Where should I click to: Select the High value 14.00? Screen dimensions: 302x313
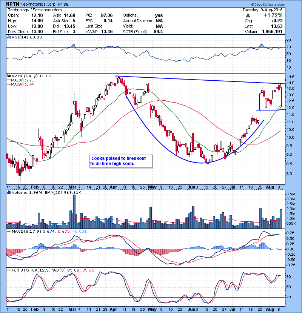pyautogui.click(x=37, y=21)
